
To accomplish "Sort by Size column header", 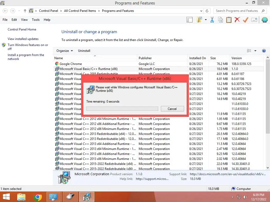I will [219, 58].
